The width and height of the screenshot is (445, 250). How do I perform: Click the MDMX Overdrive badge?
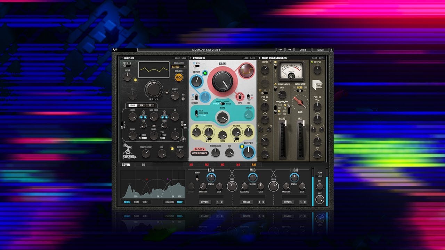pos(200,152)
